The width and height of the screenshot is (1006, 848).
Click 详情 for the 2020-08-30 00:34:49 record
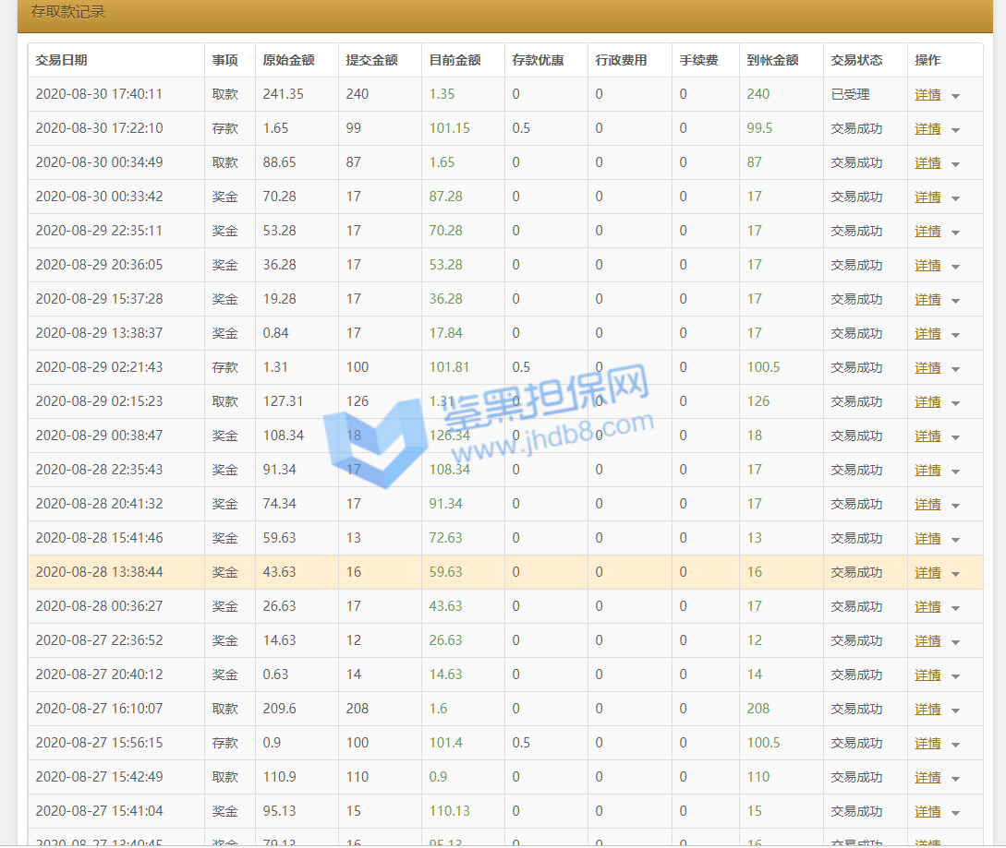[x=927, y=163]
